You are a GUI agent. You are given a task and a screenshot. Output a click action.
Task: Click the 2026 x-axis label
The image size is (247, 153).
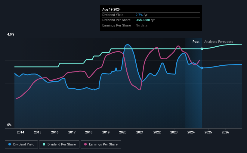(x=225, y=132)
